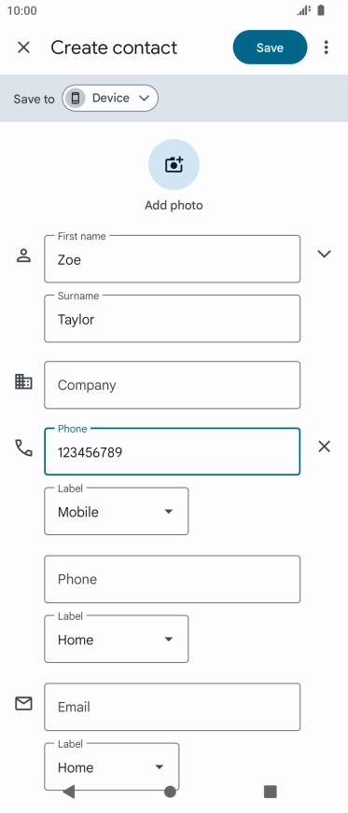
Task: Select the First name field containing Zoe
Action: point(173,259)
